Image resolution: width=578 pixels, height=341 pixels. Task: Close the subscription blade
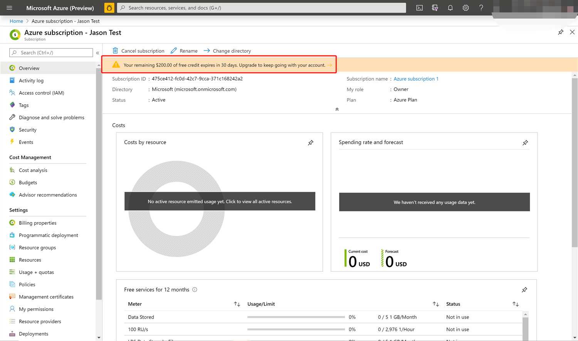(x=572, y=32)
